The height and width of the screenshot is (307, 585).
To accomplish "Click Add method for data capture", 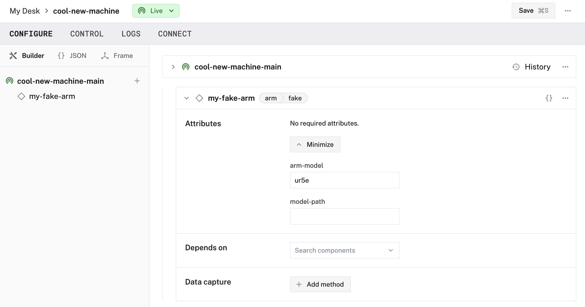I will point(320,284).
